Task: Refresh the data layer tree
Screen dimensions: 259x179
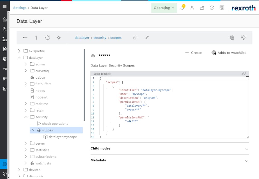Action: click(x=47, y=38)
